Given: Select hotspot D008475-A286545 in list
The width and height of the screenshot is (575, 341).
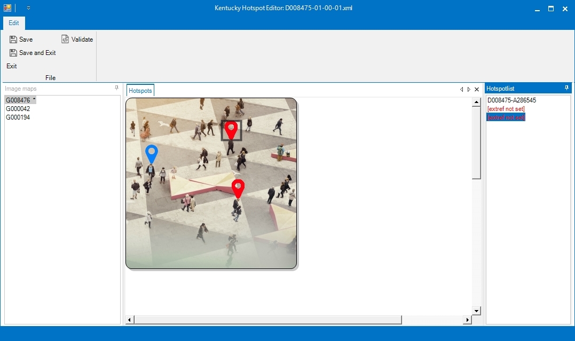Looking at the screenshot, I should click(x=511, y=100).
